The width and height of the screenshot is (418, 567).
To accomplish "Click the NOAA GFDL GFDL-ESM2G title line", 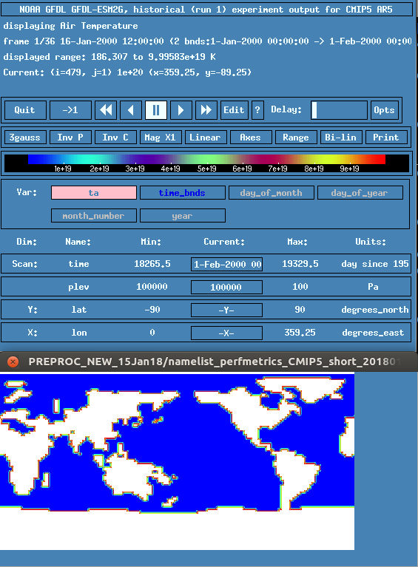I will click(206, 10).
